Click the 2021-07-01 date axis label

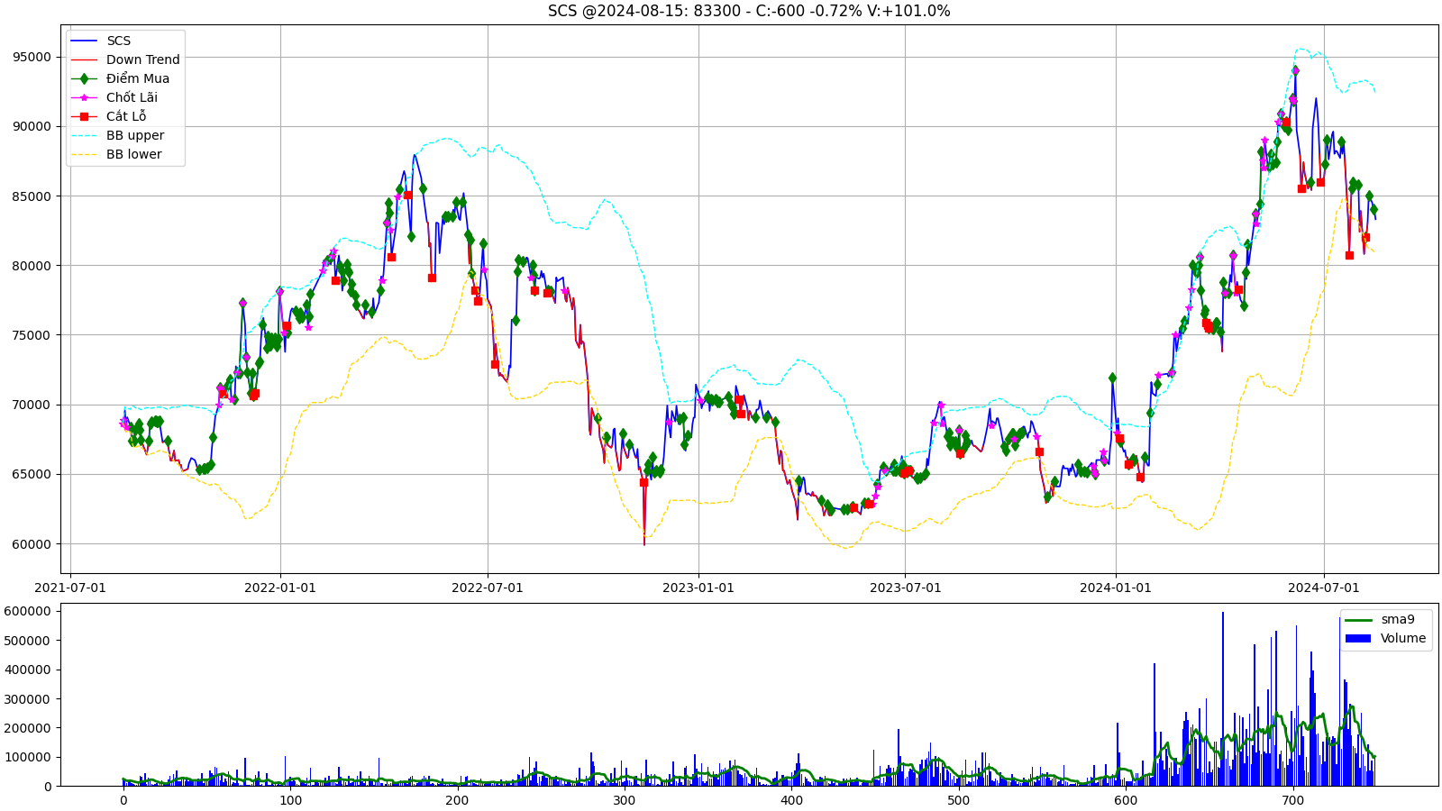[70, 588]
